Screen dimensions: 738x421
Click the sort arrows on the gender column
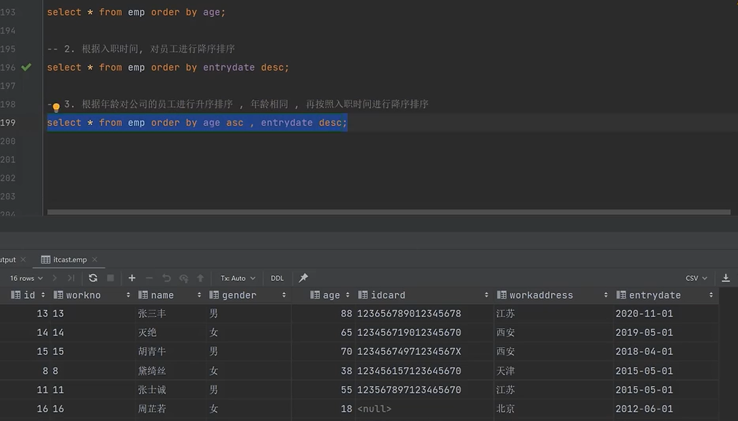(x=284, y=295)
